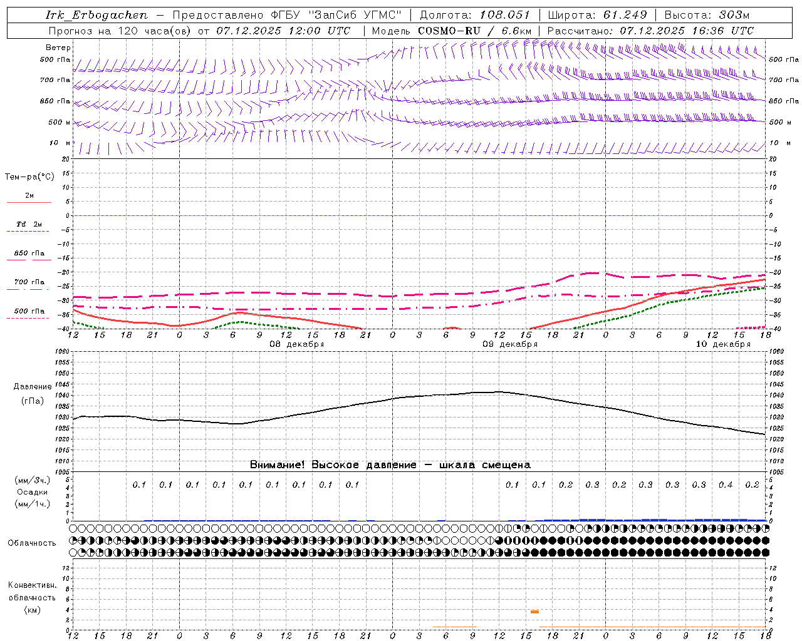Click the date label 10 декабря
This screenshot has width=802, height=641.
coord(723,344)
